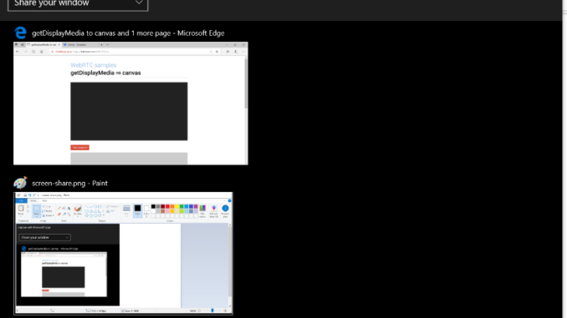Click the WebRTC samples link in the Edge preview
The height and width of the screenshot is (318, 567).
(x=94, y=65)
